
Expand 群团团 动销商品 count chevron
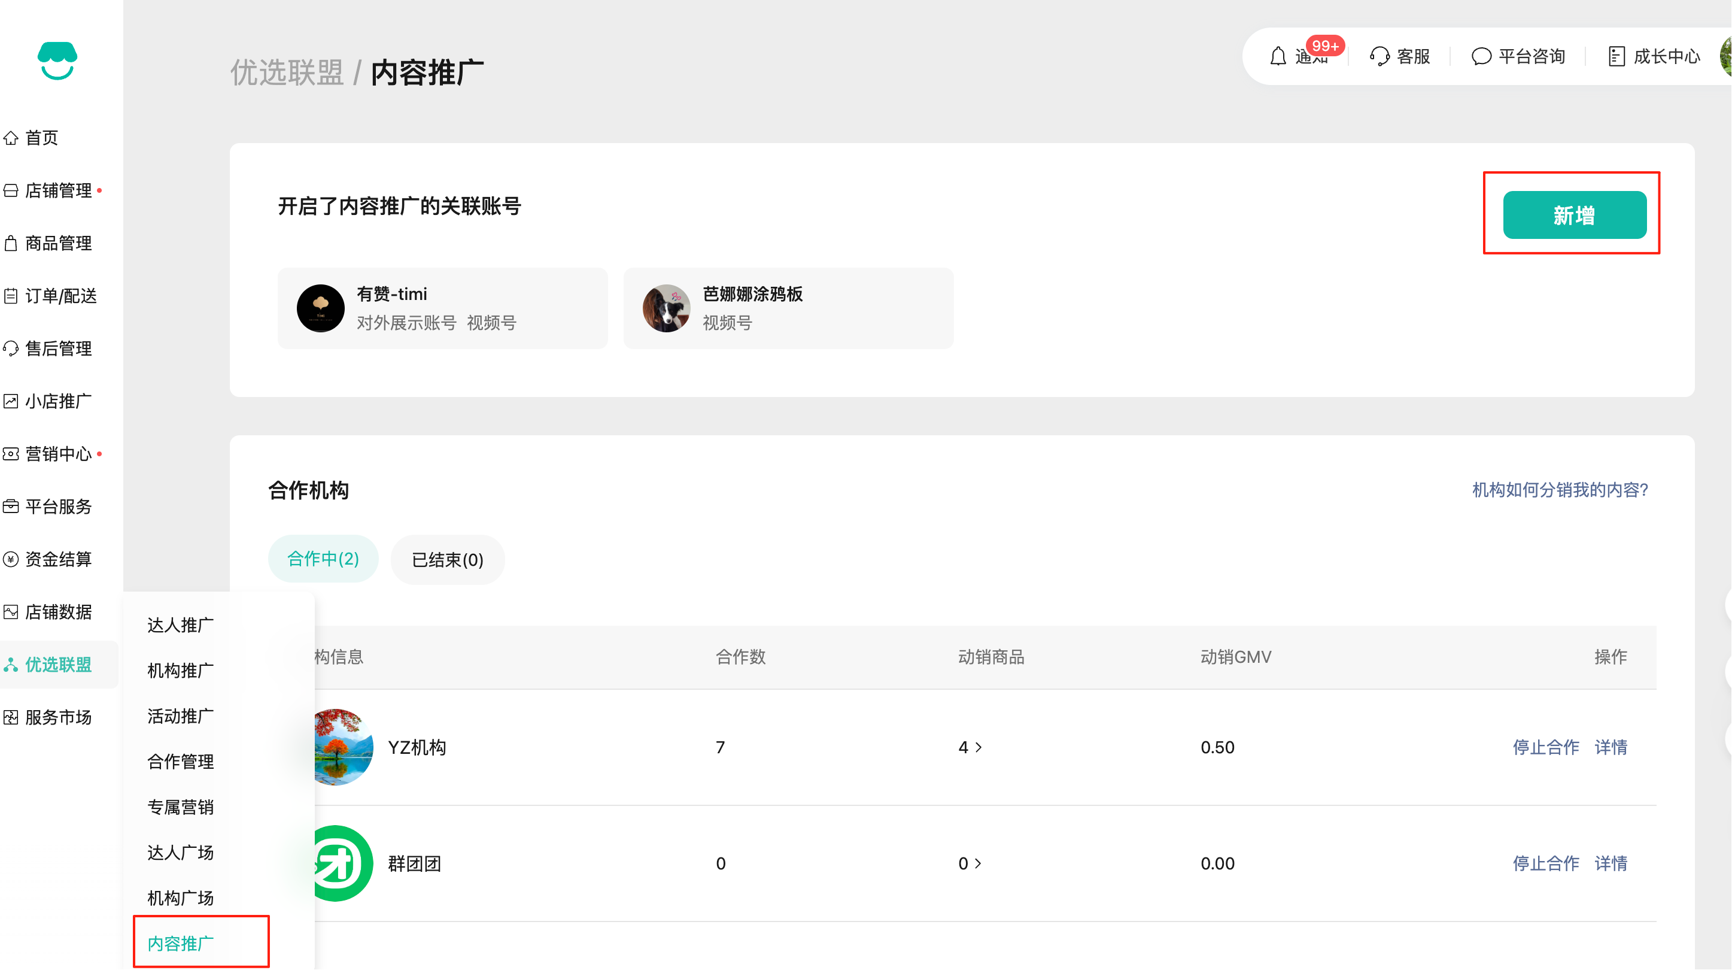[x=979, y=863]
